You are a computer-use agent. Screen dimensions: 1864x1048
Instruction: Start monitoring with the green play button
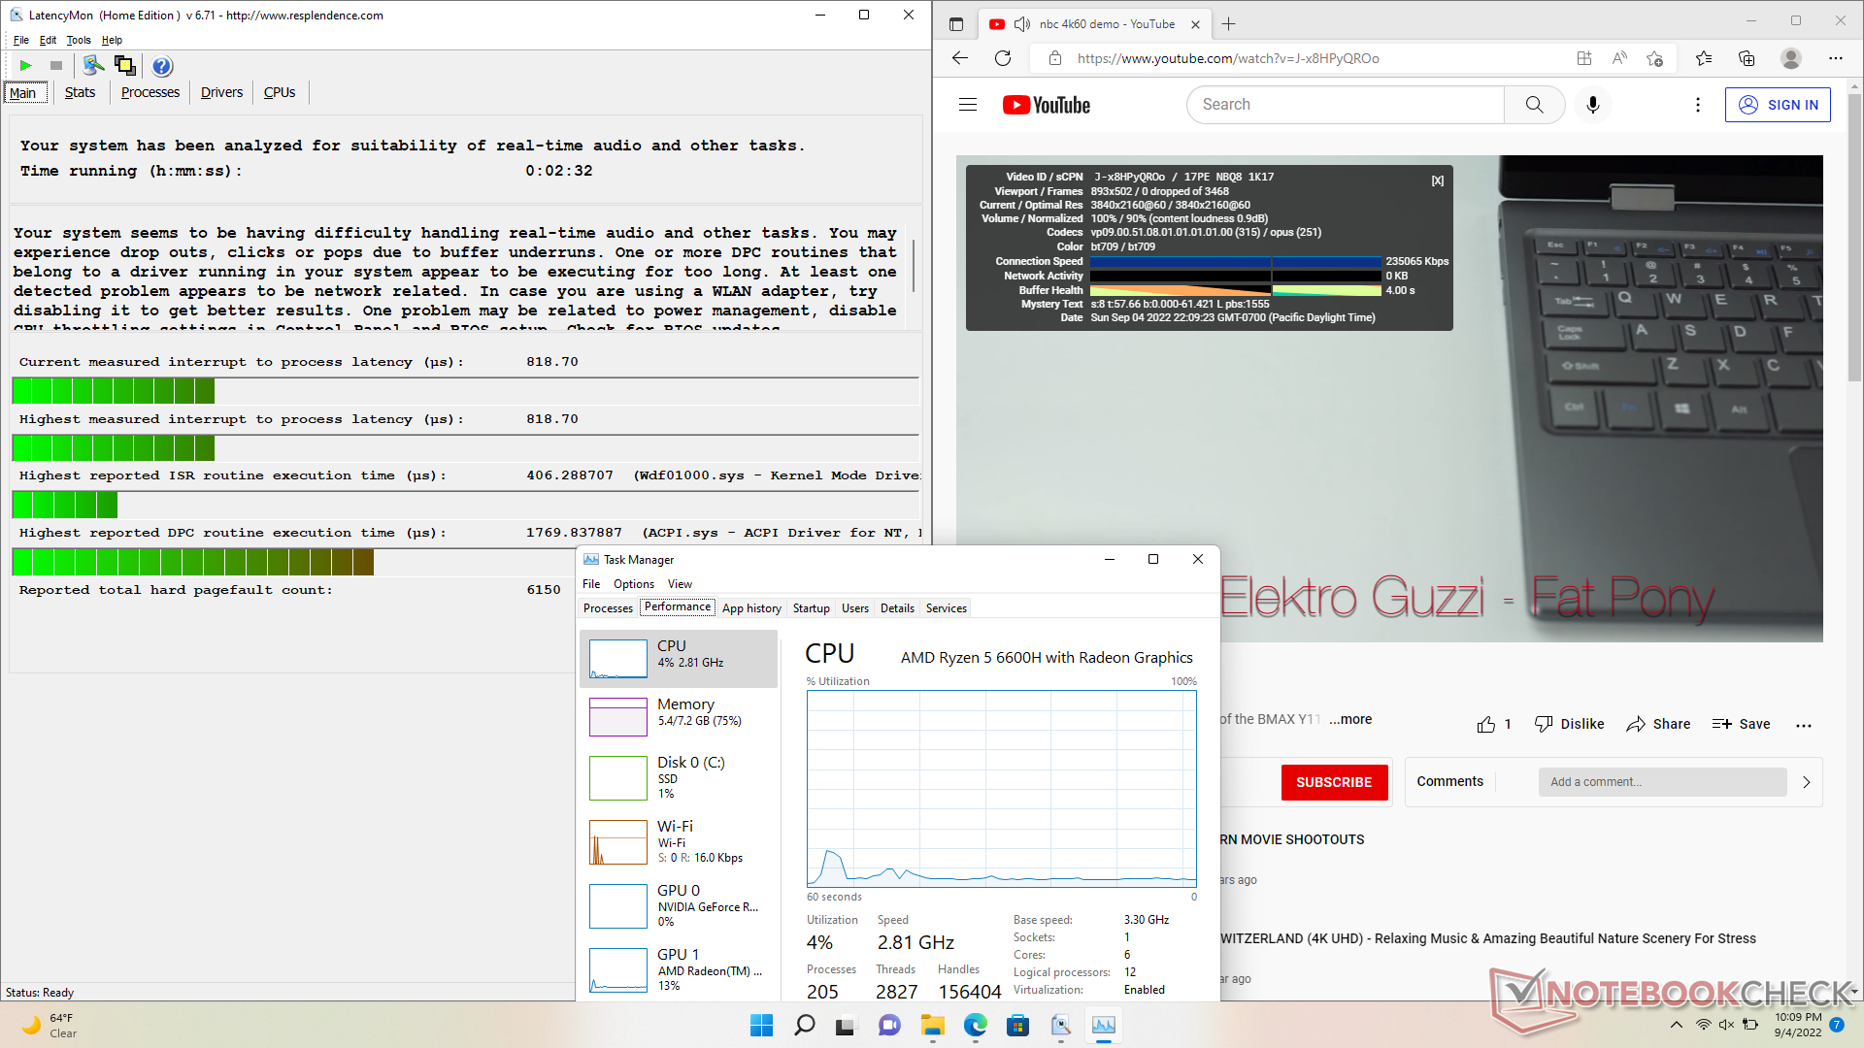click(26, 66)
